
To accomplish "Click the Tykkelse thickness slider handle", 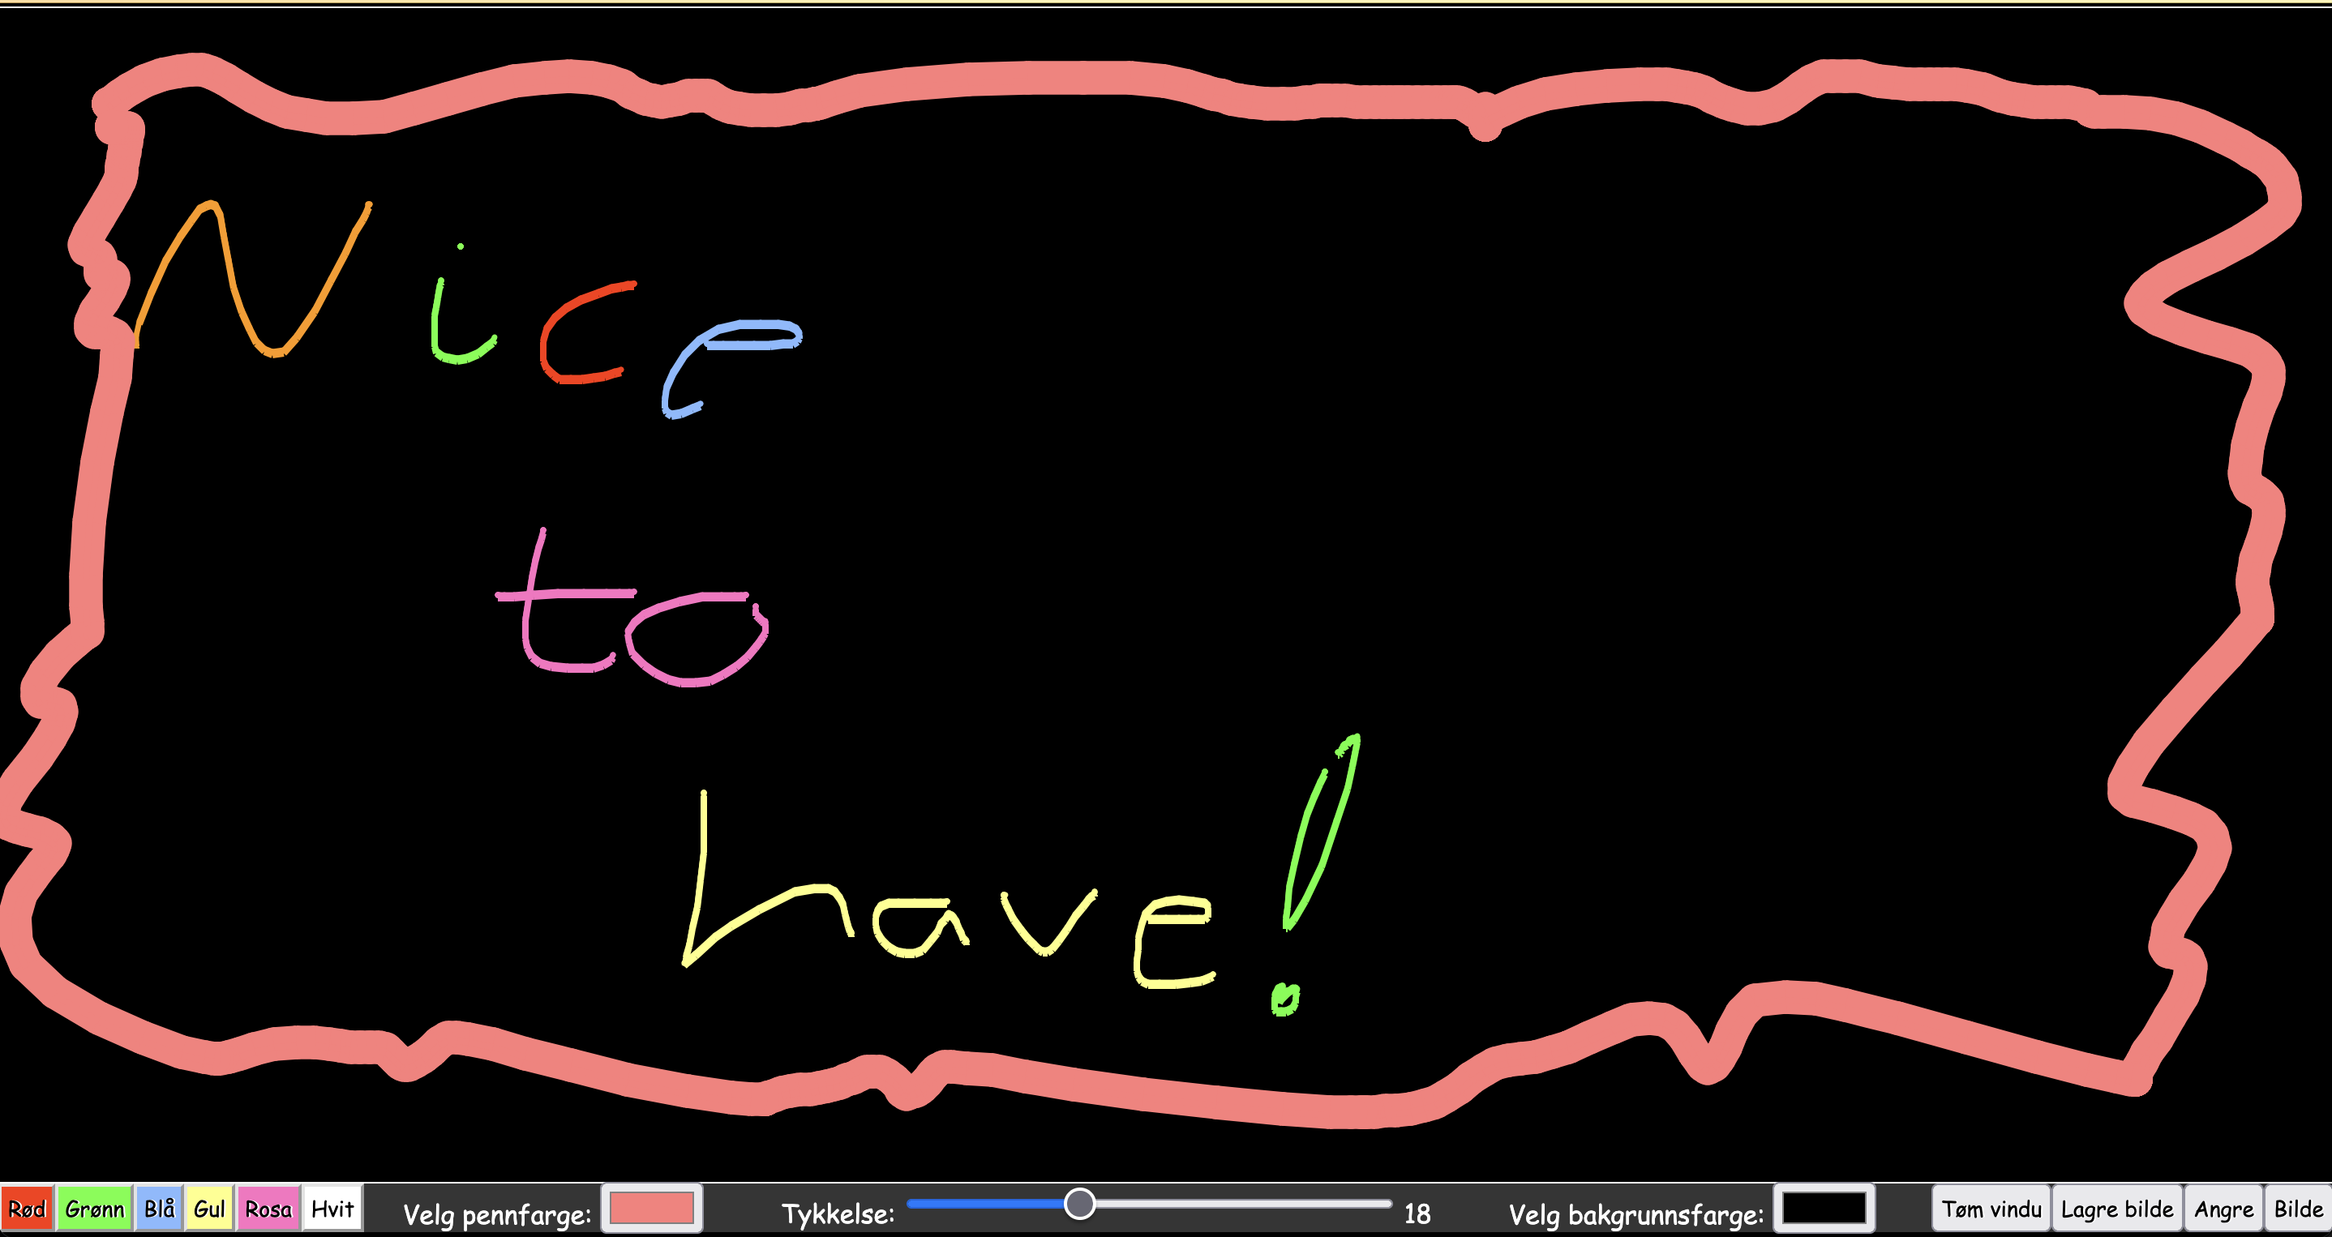I will (1079, 1204).
